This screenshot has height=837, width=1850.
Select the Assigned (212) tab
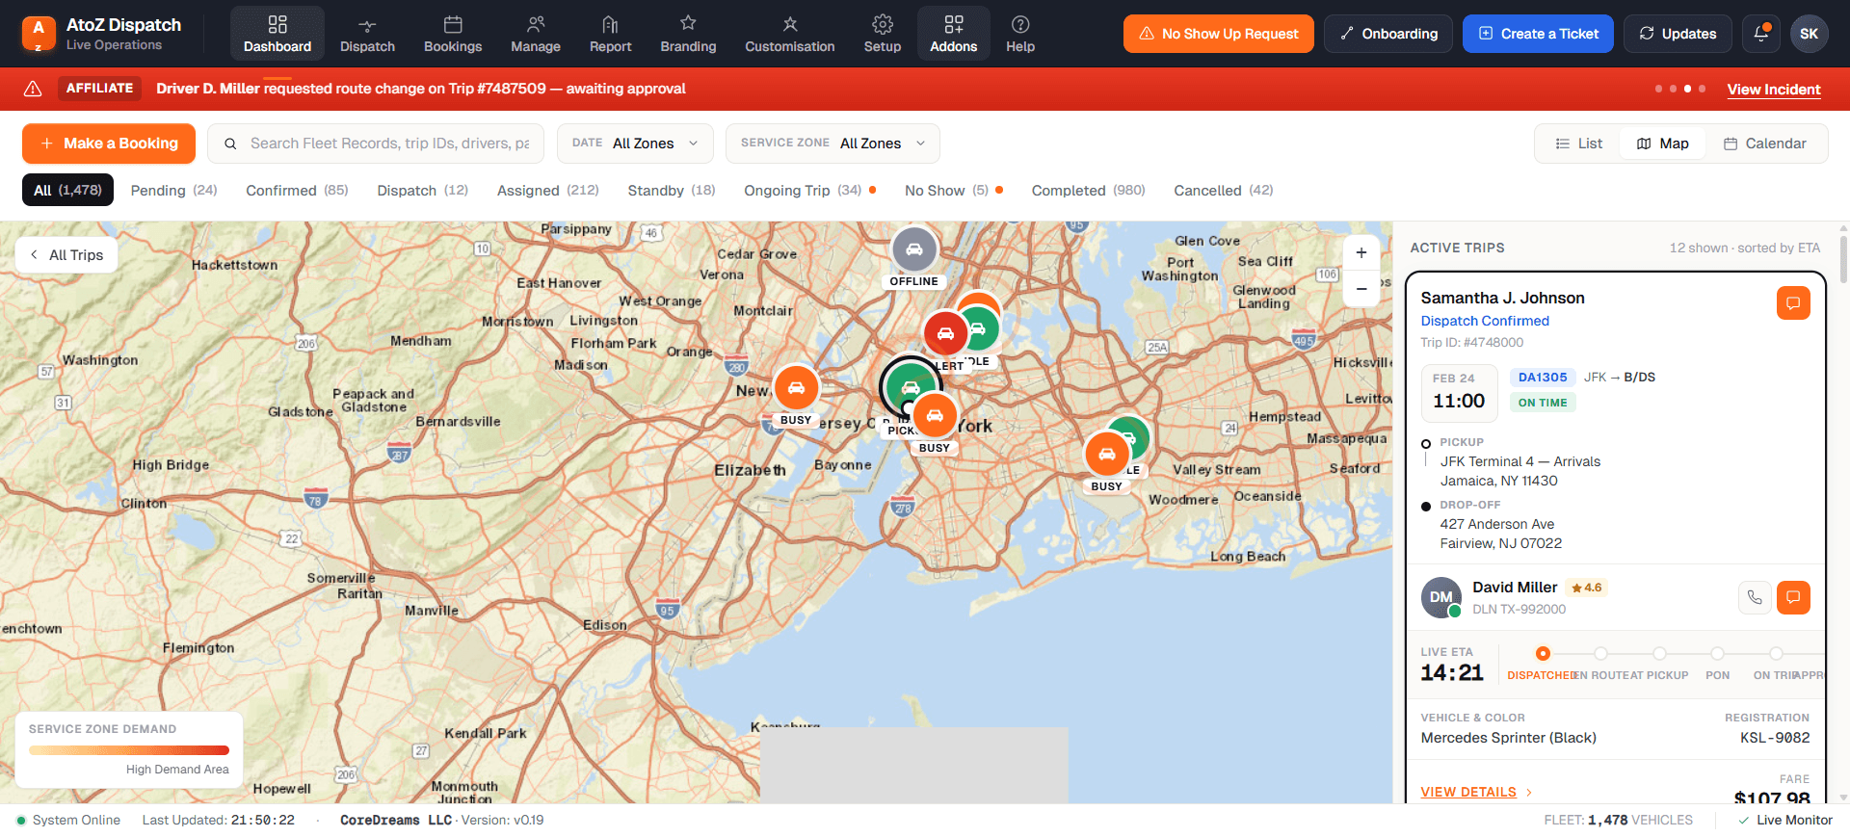[547, 190]
